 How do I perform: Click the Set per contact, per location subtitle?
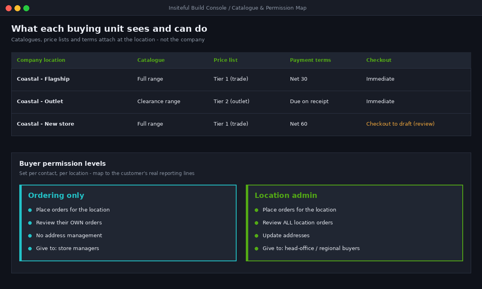point(107,173)
